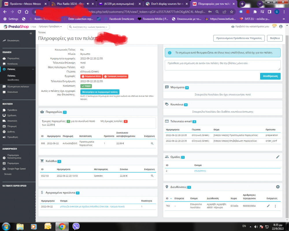Image resolution: width=289 pixels, height=231 pixels.
Task: Open Εξυπηρέτηση πελατών in the sidebar
Action: coord(18,86)
